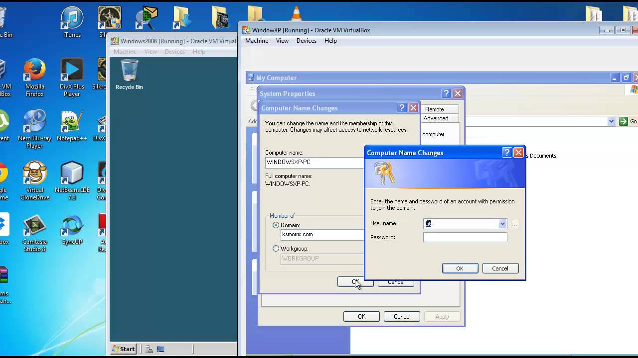Click the Computer name field WINDOWSXP-PC
Screen dimensions: 638x358
(315, 162)
